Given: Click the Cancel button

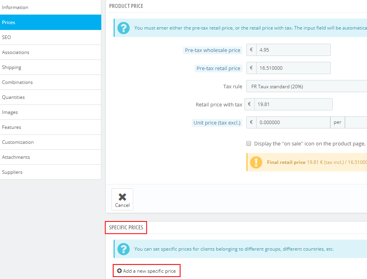Looking at the screenshot, I should [123, 199].
